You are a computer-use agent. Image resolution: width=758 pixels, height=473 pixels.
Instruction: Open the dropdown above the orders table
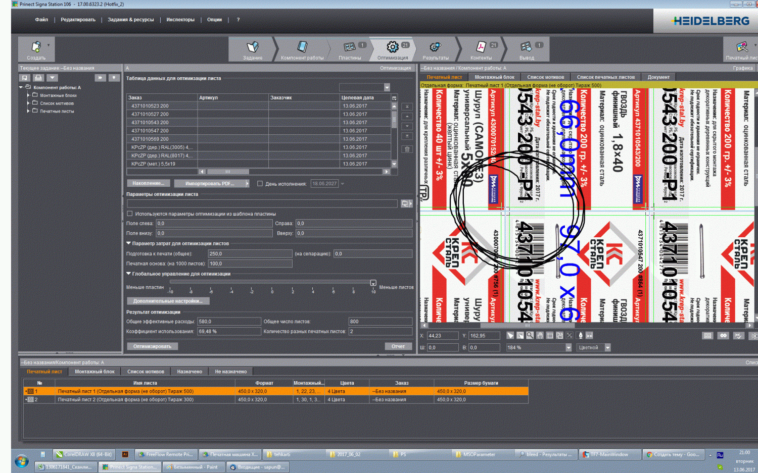tap(387, 87)
